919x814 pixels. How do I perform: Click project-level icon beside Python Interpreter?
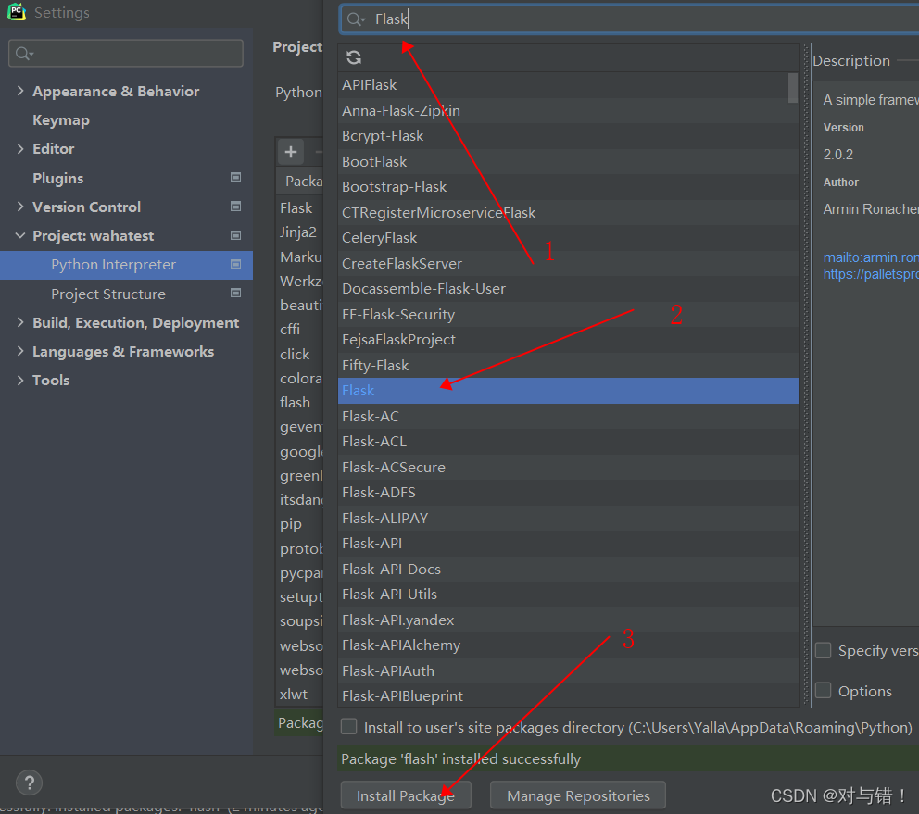coord(235,264)
